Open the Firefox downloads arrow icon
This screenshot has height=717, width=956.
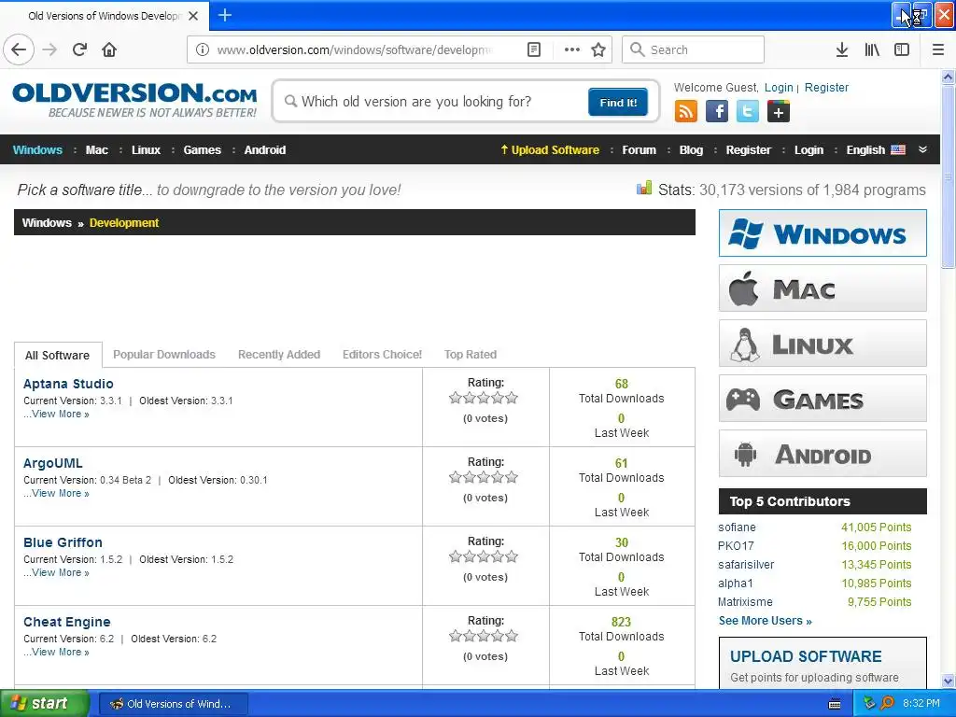(842, 49)
